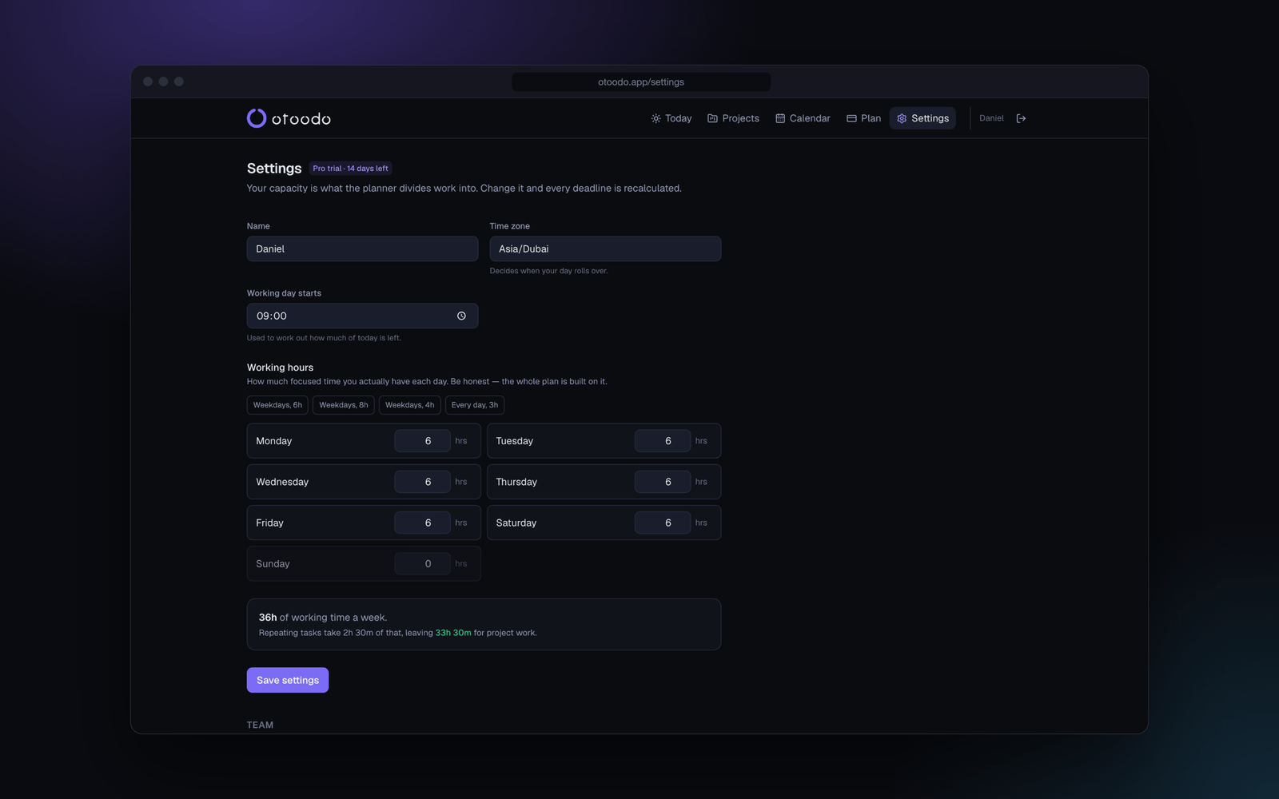Click the logout arrow icon

click(1021, 118)
